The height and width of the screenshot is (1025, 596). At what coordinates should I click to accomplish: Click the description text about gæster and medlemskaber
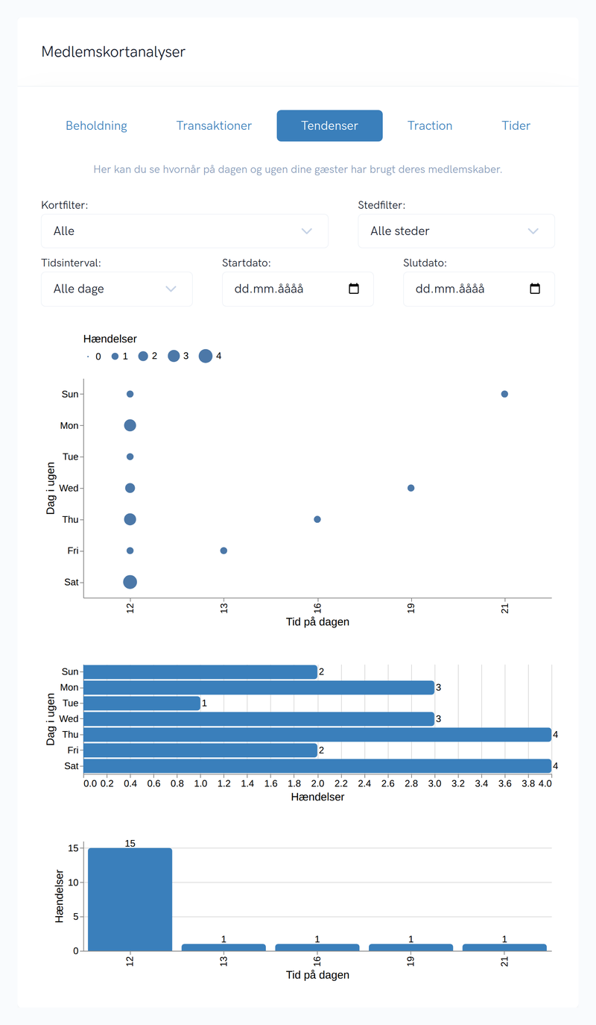298,169
